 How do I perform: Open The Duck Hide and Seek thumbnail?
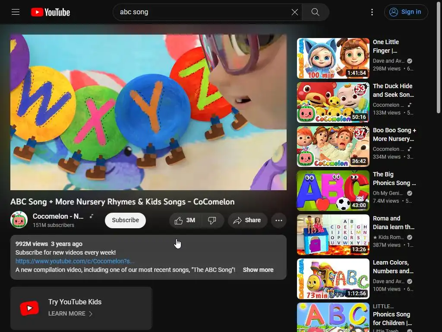pos(333,102)
